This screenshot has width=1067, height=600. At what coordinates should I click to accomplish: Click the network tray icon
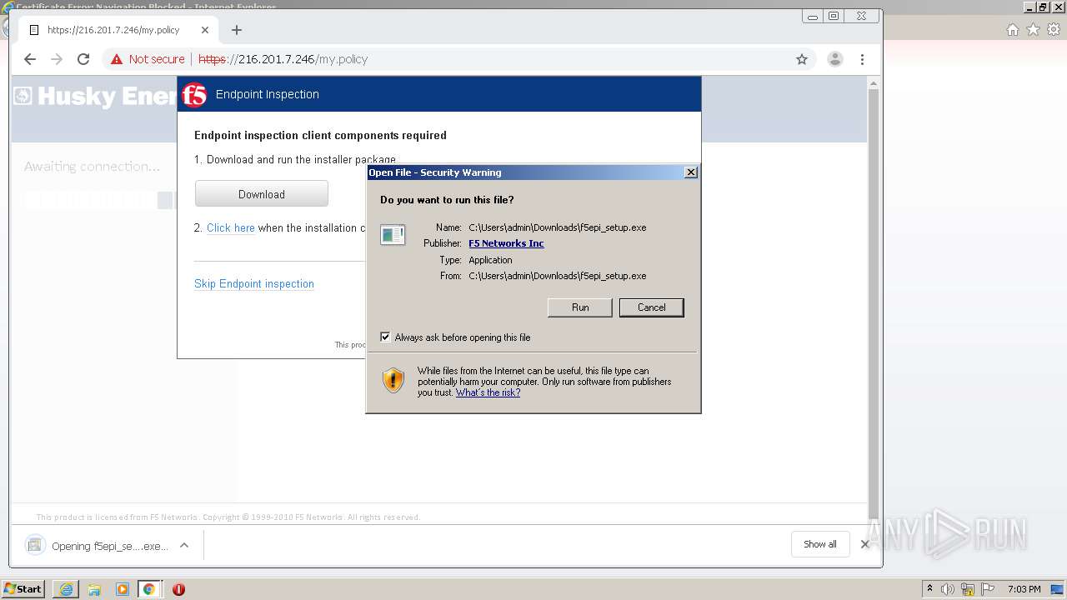pos(968,589)
